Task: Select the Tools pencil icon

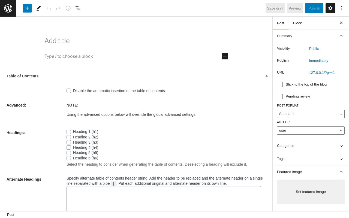Action: (x=39, y=8)
